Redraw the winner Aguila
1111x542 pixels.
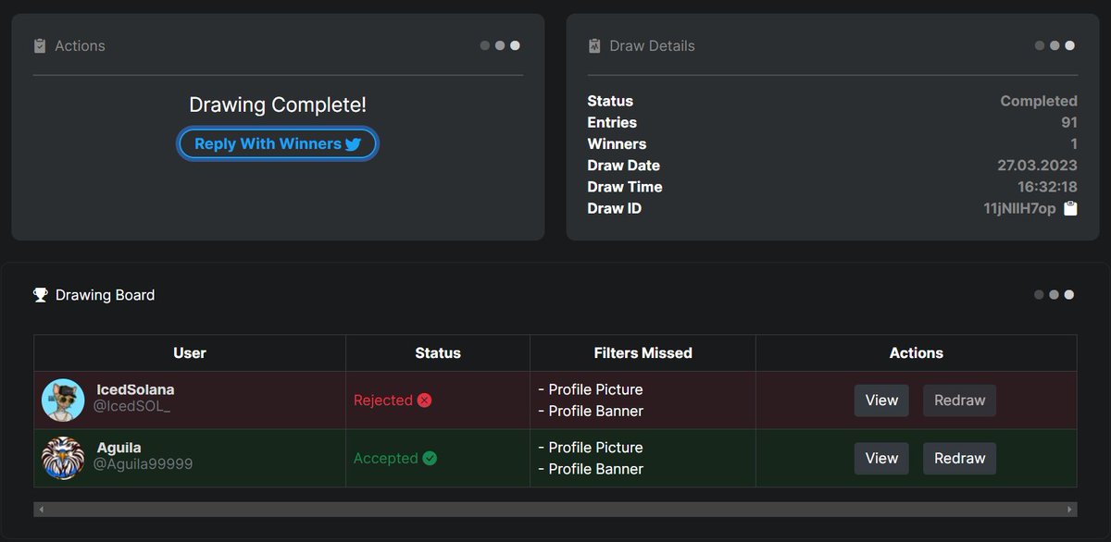coord(959,458)
